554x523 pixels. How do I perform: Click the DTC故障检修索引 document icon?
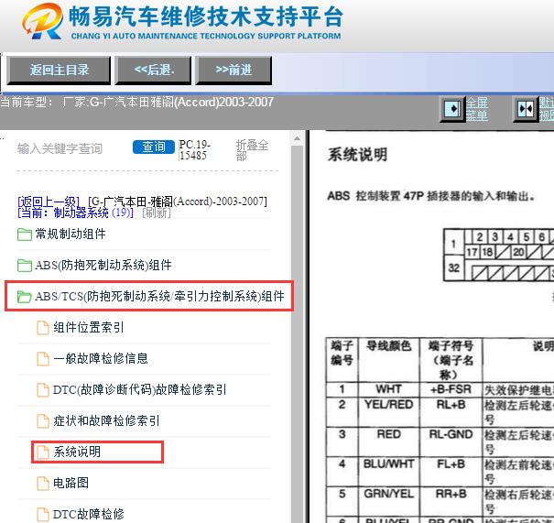43,390
